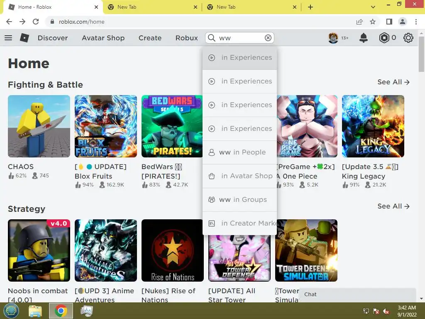Go to the Create page
The image size is (425, 319).
150,38
